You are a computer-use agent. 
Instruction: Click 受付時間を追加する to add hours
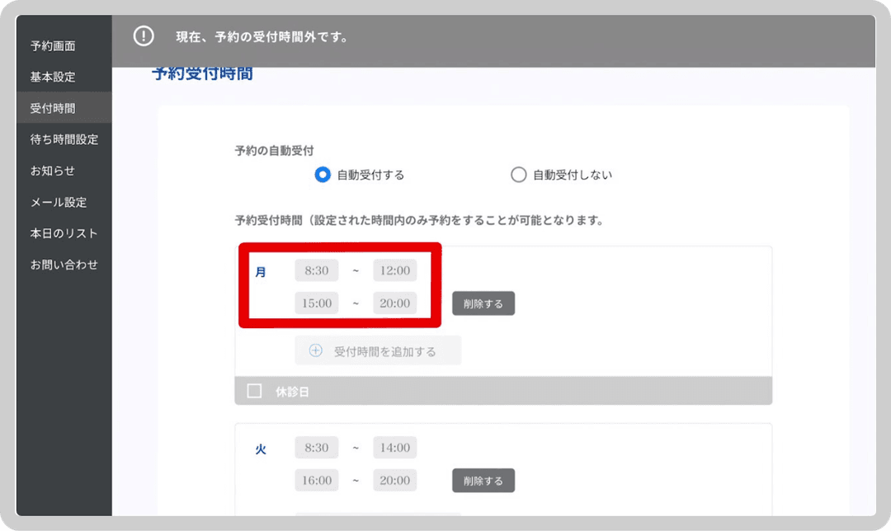tap(378, 350)
